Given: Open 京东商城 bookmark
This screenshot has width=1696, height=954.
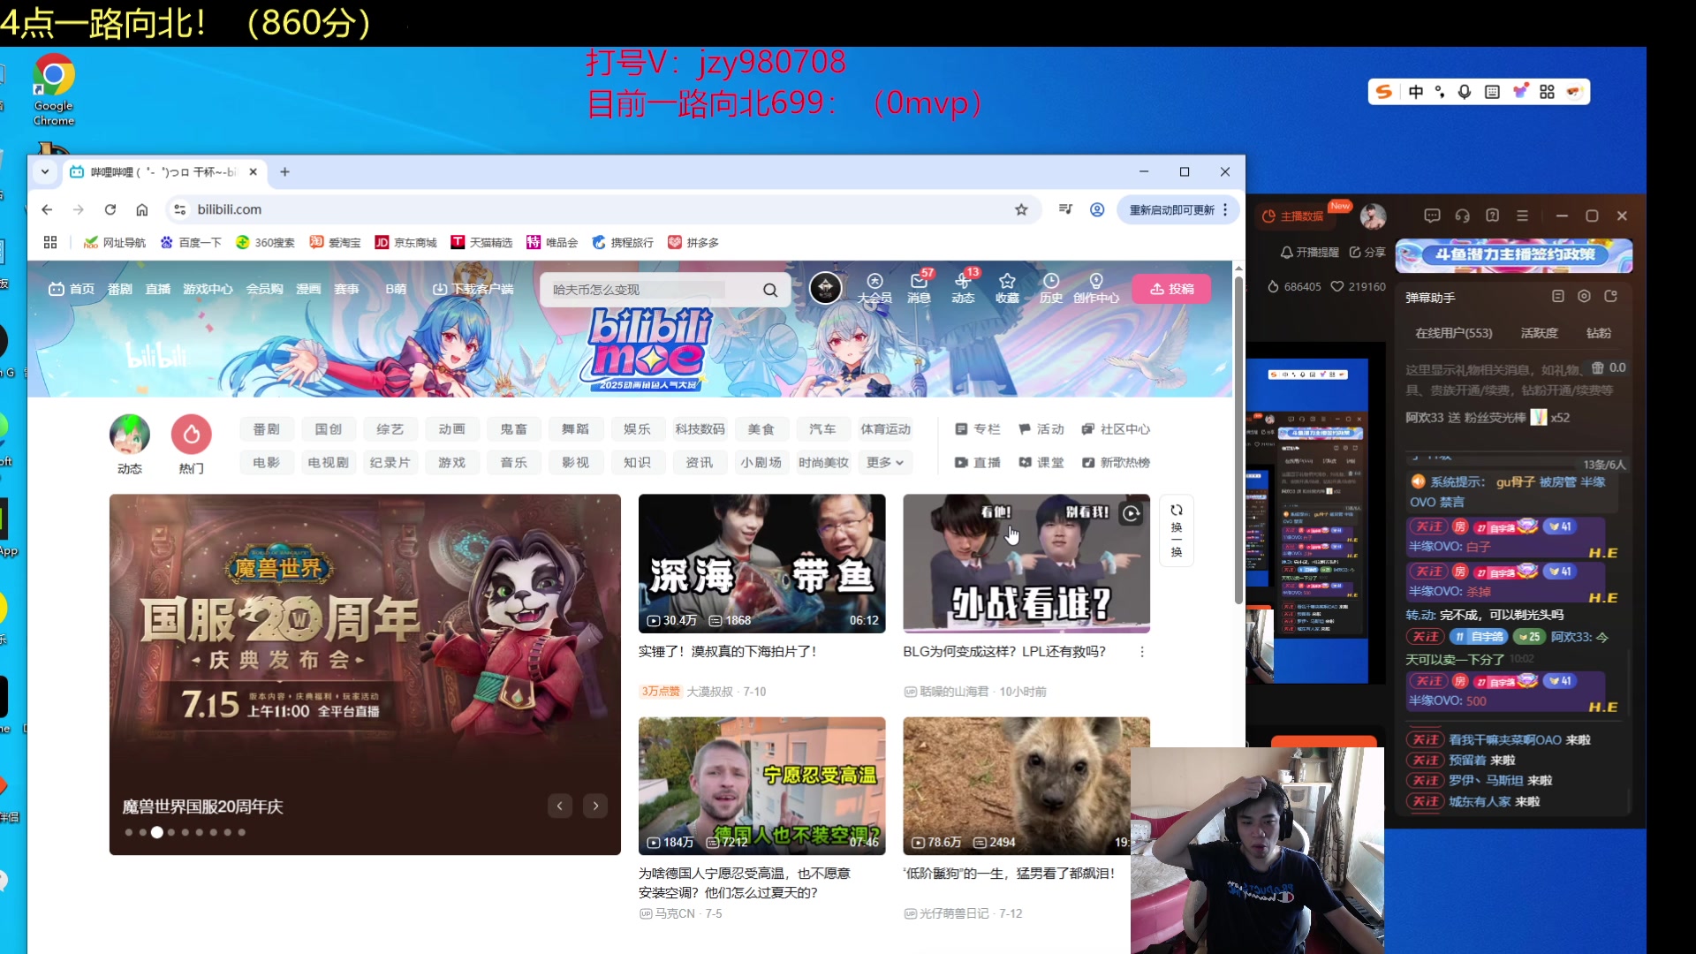Looking at the screenshot, I should pos(406,242).
